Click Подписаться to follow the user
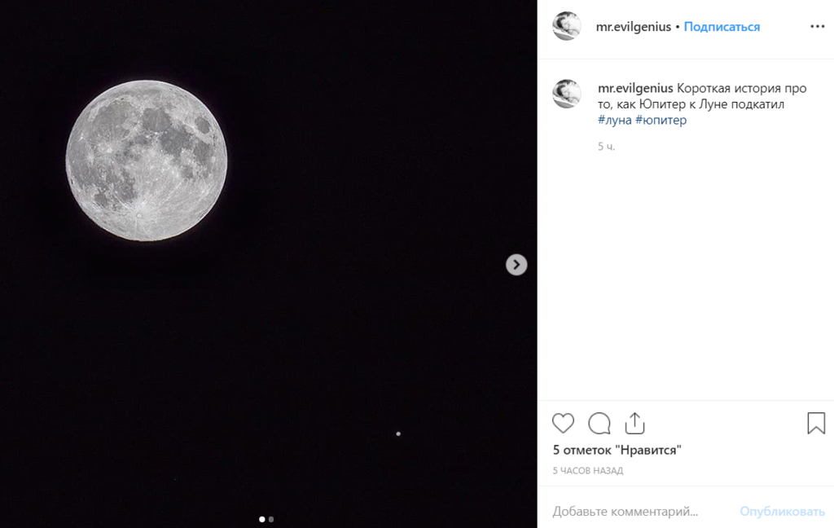 (x=722, y=27)
